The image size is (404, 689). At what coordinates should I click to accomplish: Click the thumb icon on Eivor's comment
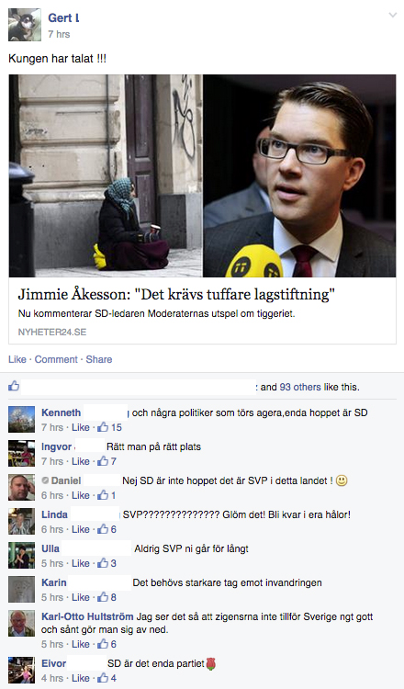[103, 678]
